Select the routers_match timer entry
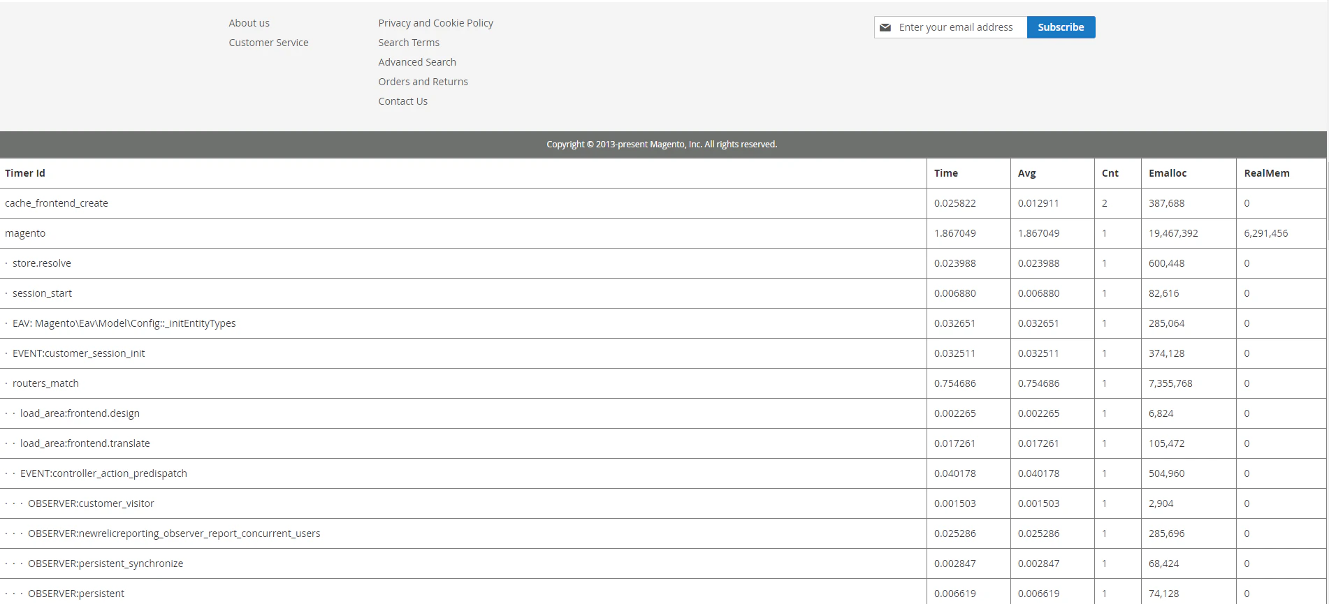The height and width of the screenshot is (604, 1329). coord(45,383)
